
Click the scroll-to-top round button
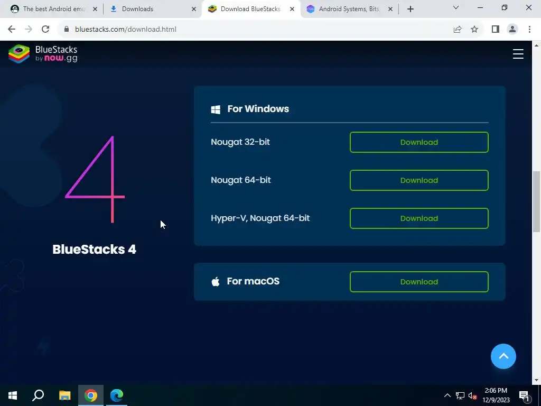pyautogui.click(x=503, y=356)
